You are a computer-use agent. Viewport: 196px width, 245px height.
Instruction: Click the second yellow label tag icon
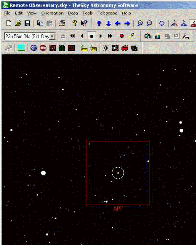coord(93,48)
